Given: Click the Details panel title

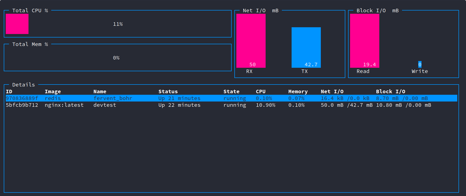Looking at the screenshot, I should click(x=23, y=85).
